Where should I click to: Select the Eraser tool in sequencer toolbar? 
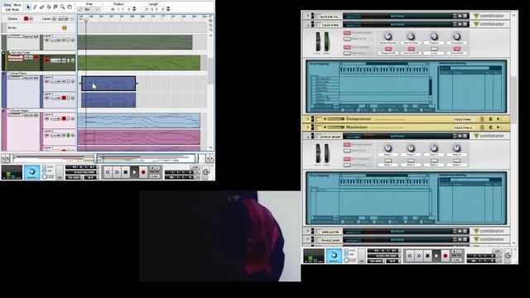coord(41,7)
